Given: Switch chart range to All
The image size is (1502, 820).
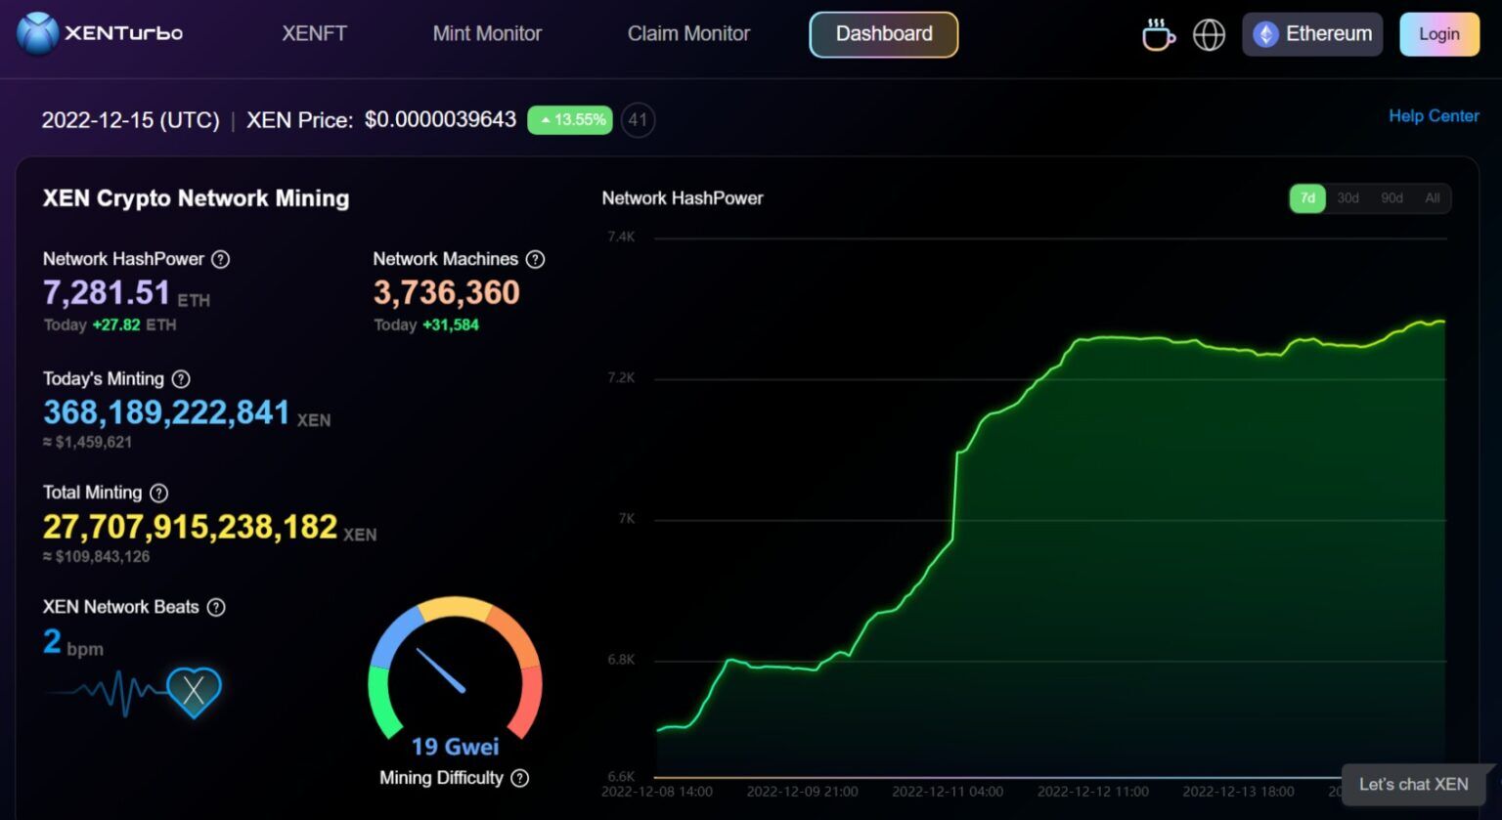Looking at the screenshot, I should (1433, 197).
